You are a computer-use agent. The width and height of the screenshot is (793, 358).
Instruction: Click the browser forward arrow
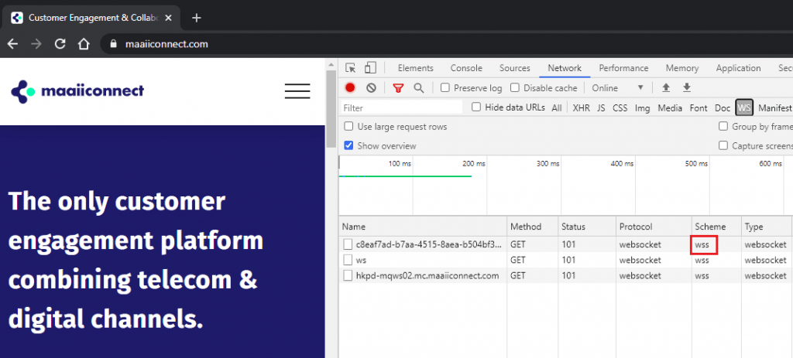(x=36, y=44)
